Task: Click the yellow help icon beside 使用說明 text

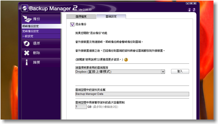Action: point(126,59)
